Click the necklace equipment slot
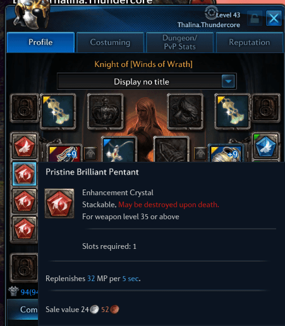Image resolution: width=285 pixels, height=326 pixels. coord(119,149)
